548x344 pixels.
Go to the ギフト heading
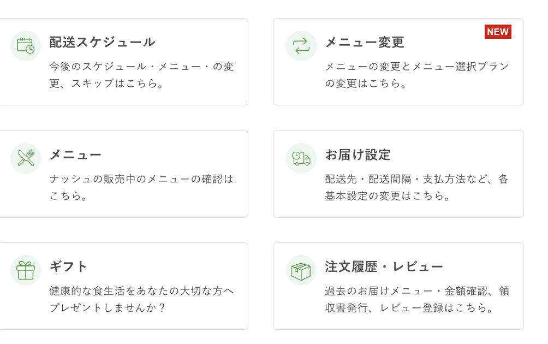(69, 266)
